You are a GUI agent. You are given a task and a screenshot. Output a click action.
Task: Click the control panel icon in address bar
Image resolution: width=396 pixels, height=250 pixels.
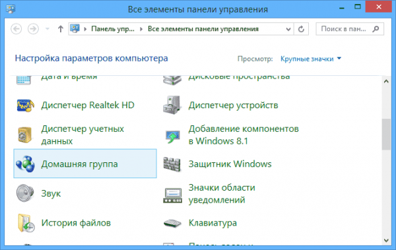click(75, 28)
